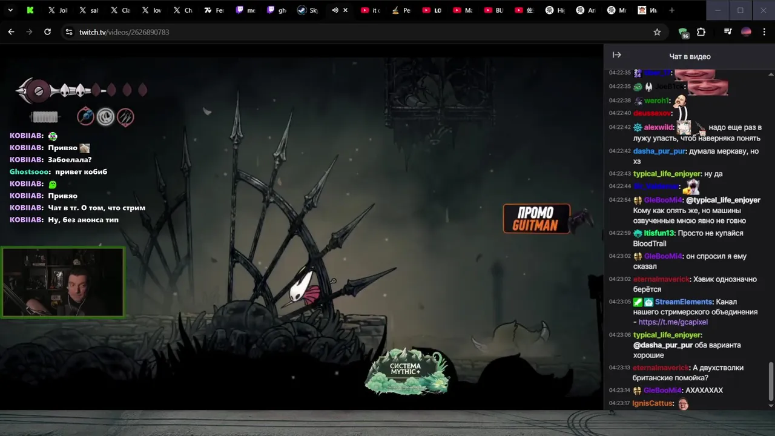Go forward with the forward arrow
Viewport: 775px width, 436px height.
point(29,32)
